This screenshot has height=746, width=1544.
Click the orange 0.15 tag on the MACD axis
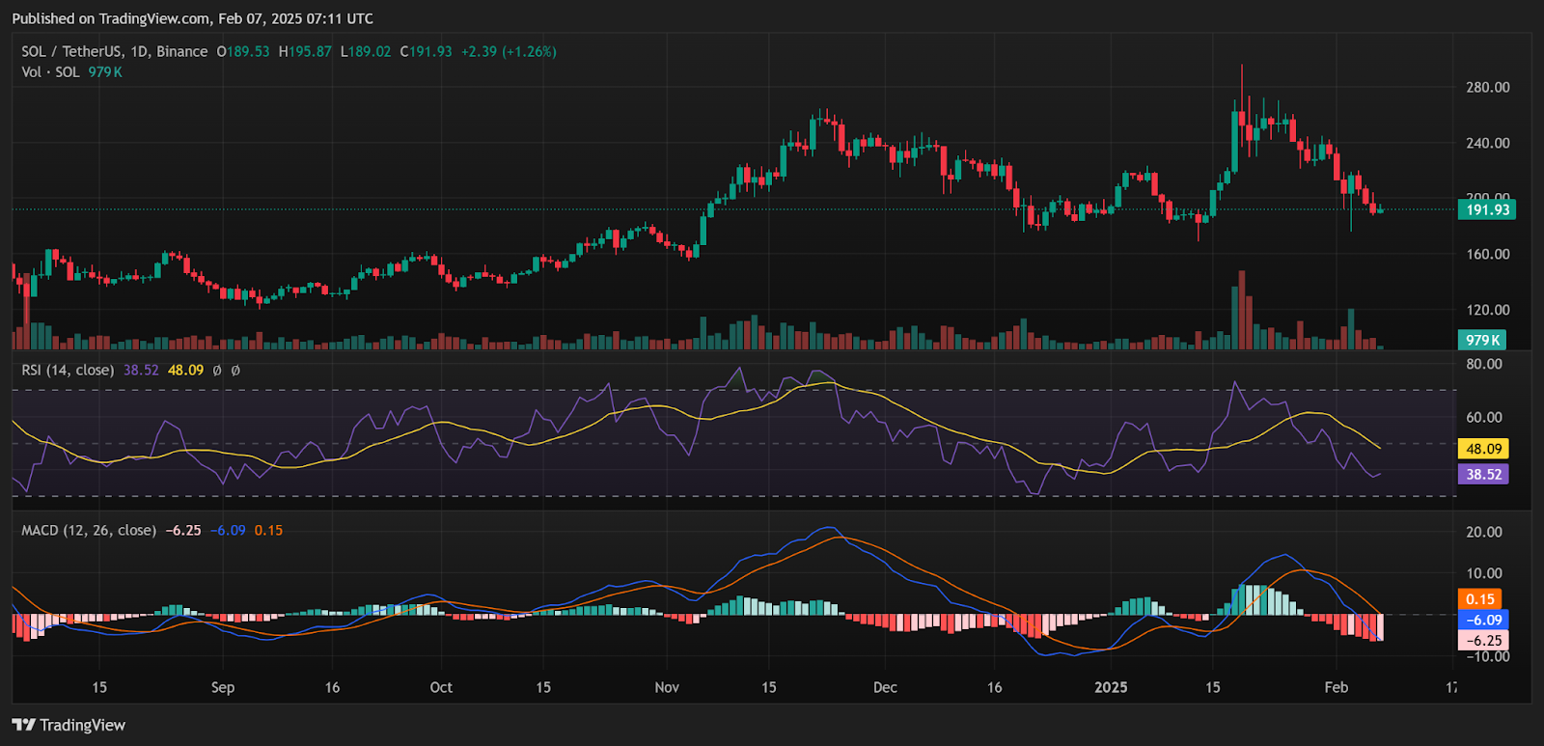point(1479,599)
